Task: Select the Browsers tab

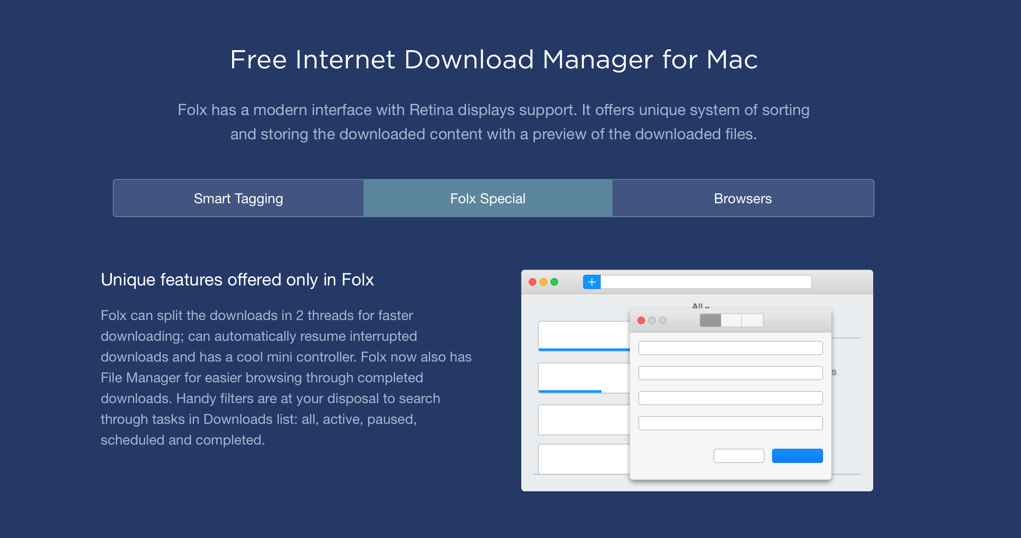Action: [743, 199]
